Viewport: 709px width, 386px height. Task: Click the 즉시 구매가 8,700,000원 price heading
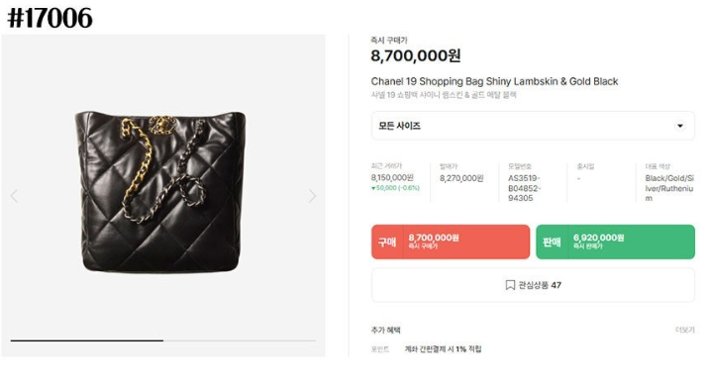tap(416, 55)
